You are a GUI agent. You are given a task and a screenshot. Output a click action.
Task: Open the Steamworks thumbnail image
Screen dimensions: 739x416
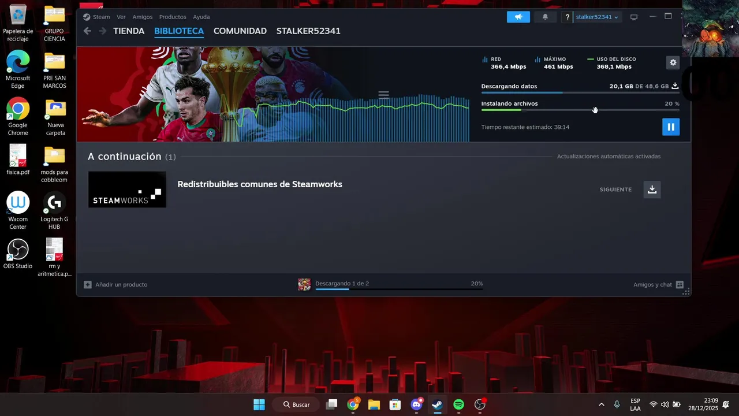[127, 190]
